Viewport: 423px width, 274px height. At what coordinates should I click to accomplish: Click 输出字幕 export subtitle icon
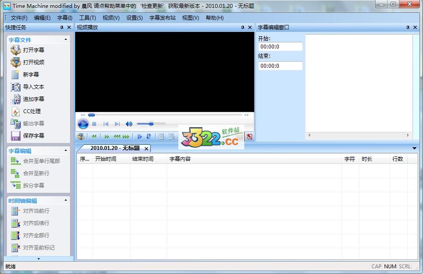coord(16,124)
